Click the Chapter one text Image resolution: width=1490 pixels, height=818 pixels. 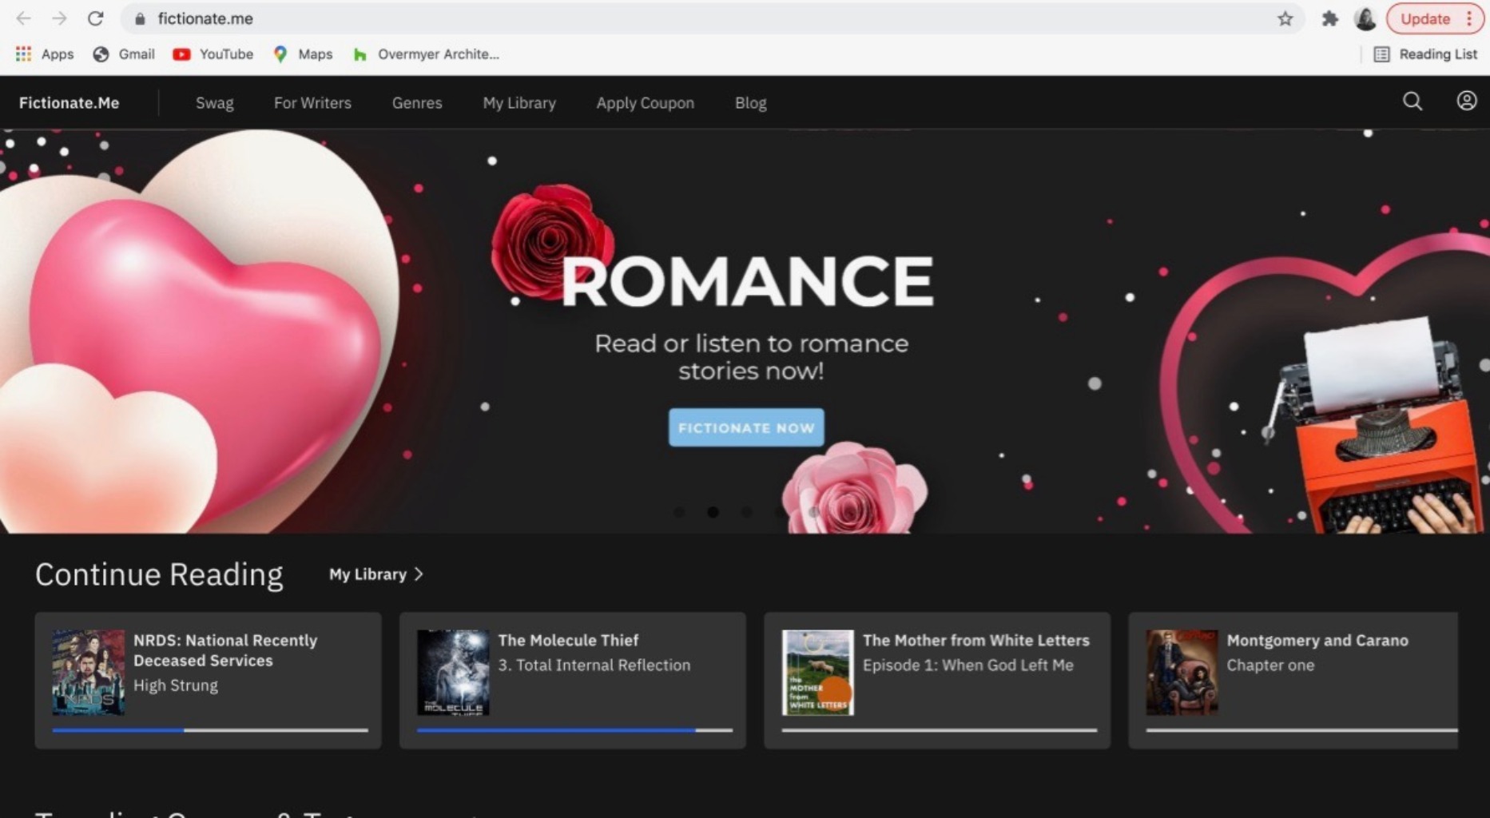1270,665
